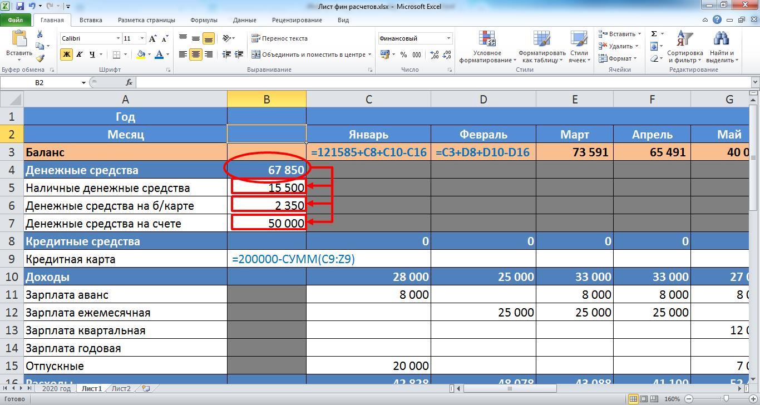
Task: Open the insert function fx button
Action: (129, 82)
